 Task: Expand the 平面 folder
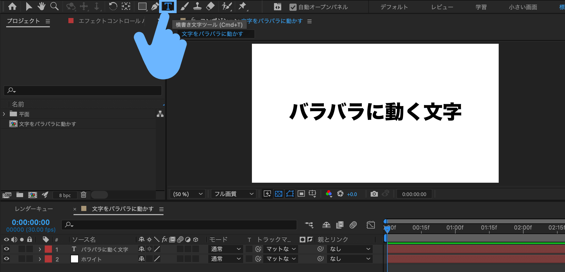click(x=4, y=114)
